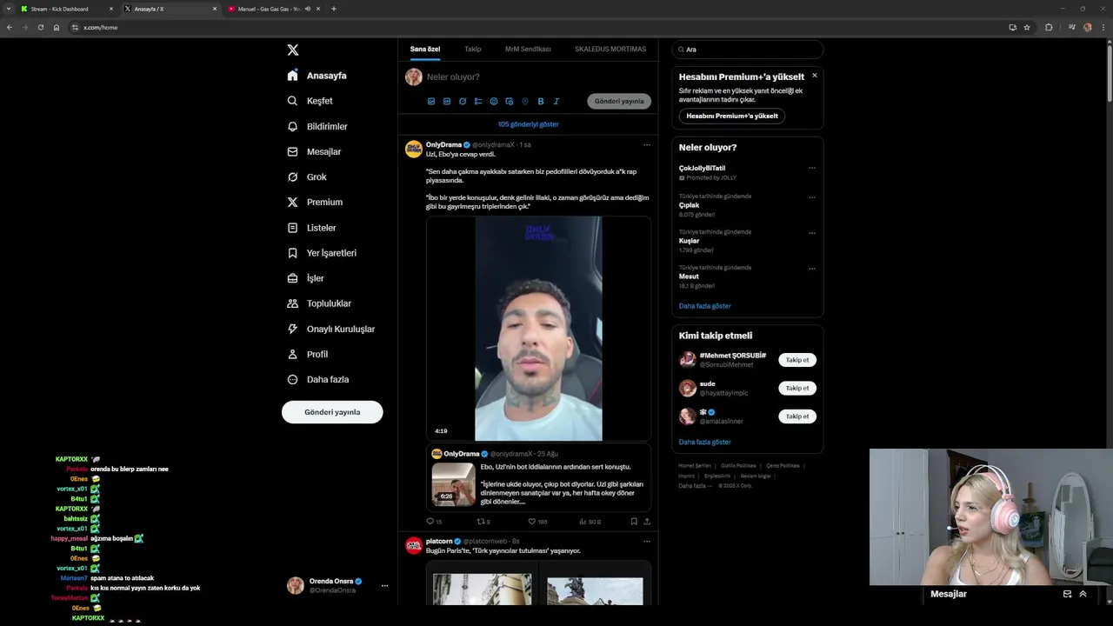Screen dimensions: 1113x626
Task: Share the OnlyDrama post
Action: [647, 522]
